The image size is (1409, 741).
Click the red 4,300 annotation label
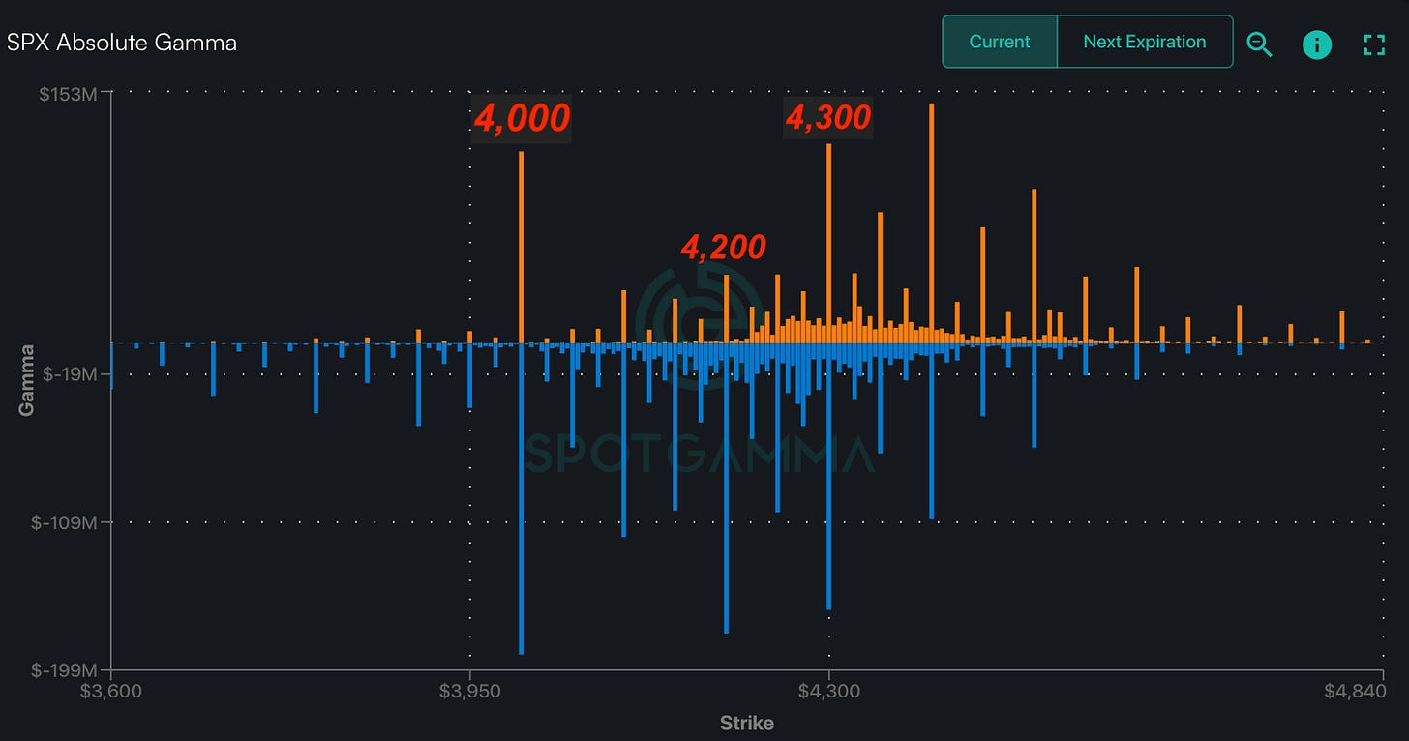point(828,117)
